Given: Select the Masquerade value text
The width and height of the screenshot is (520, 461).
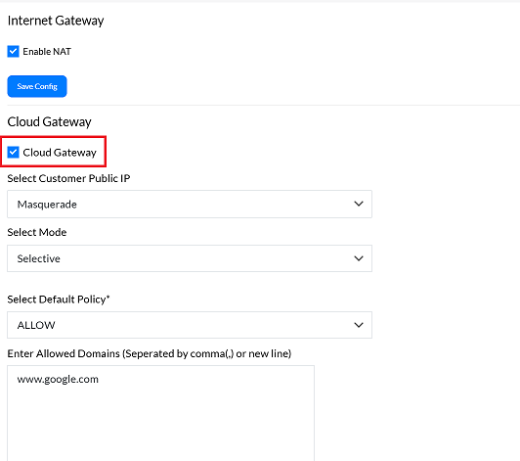Looking at the screenshot, I should pyautogui.click(x=47, y=205).
